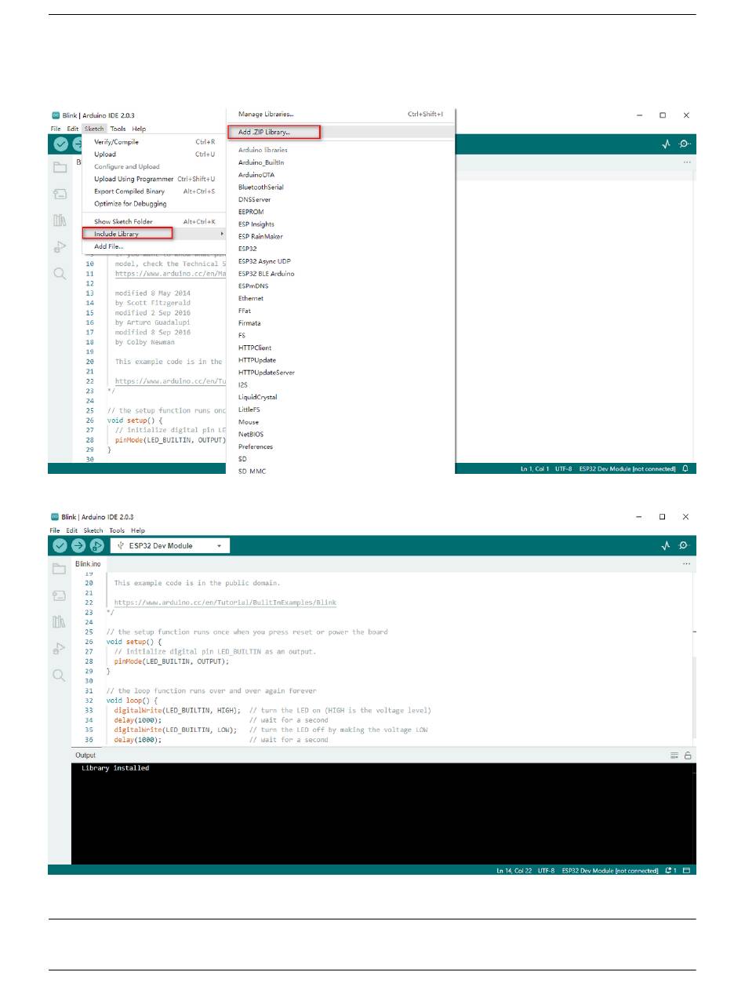Open Tools menu in the Sketch-menu window
Image resolution: width=745 pixels, height=994 pixels.
click(118, 129)
